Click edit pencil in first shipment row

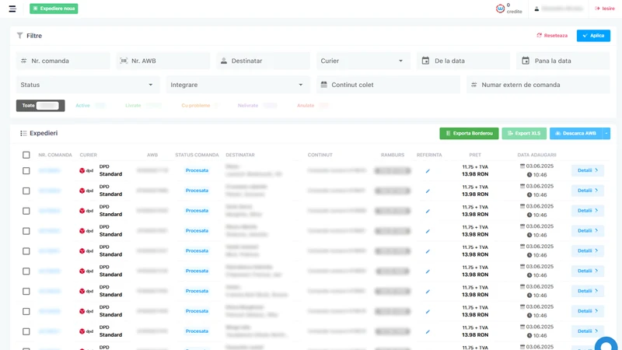[x=428, y=171]
